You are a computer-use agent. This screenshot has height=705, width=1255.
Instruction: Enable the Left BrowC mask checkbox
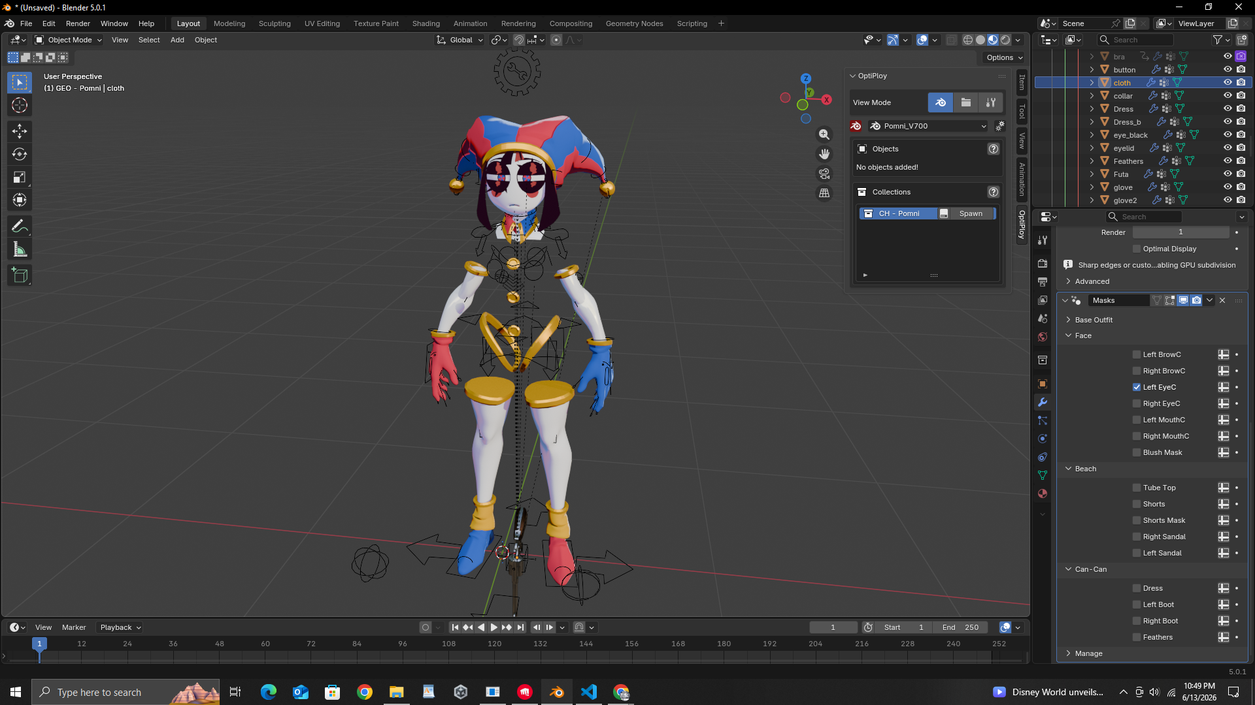[1137, 354]
